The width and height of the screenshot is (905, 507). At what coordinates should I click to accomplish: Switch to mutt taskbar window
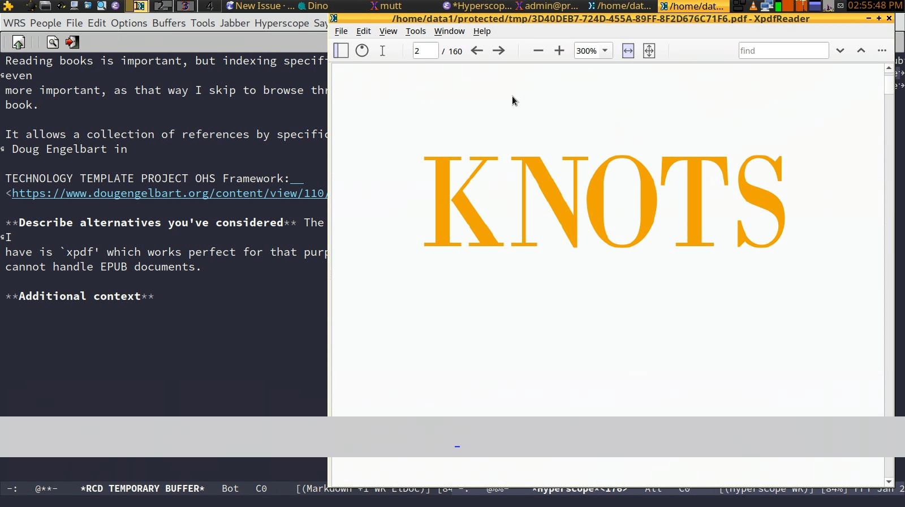(x=386, y=6)
